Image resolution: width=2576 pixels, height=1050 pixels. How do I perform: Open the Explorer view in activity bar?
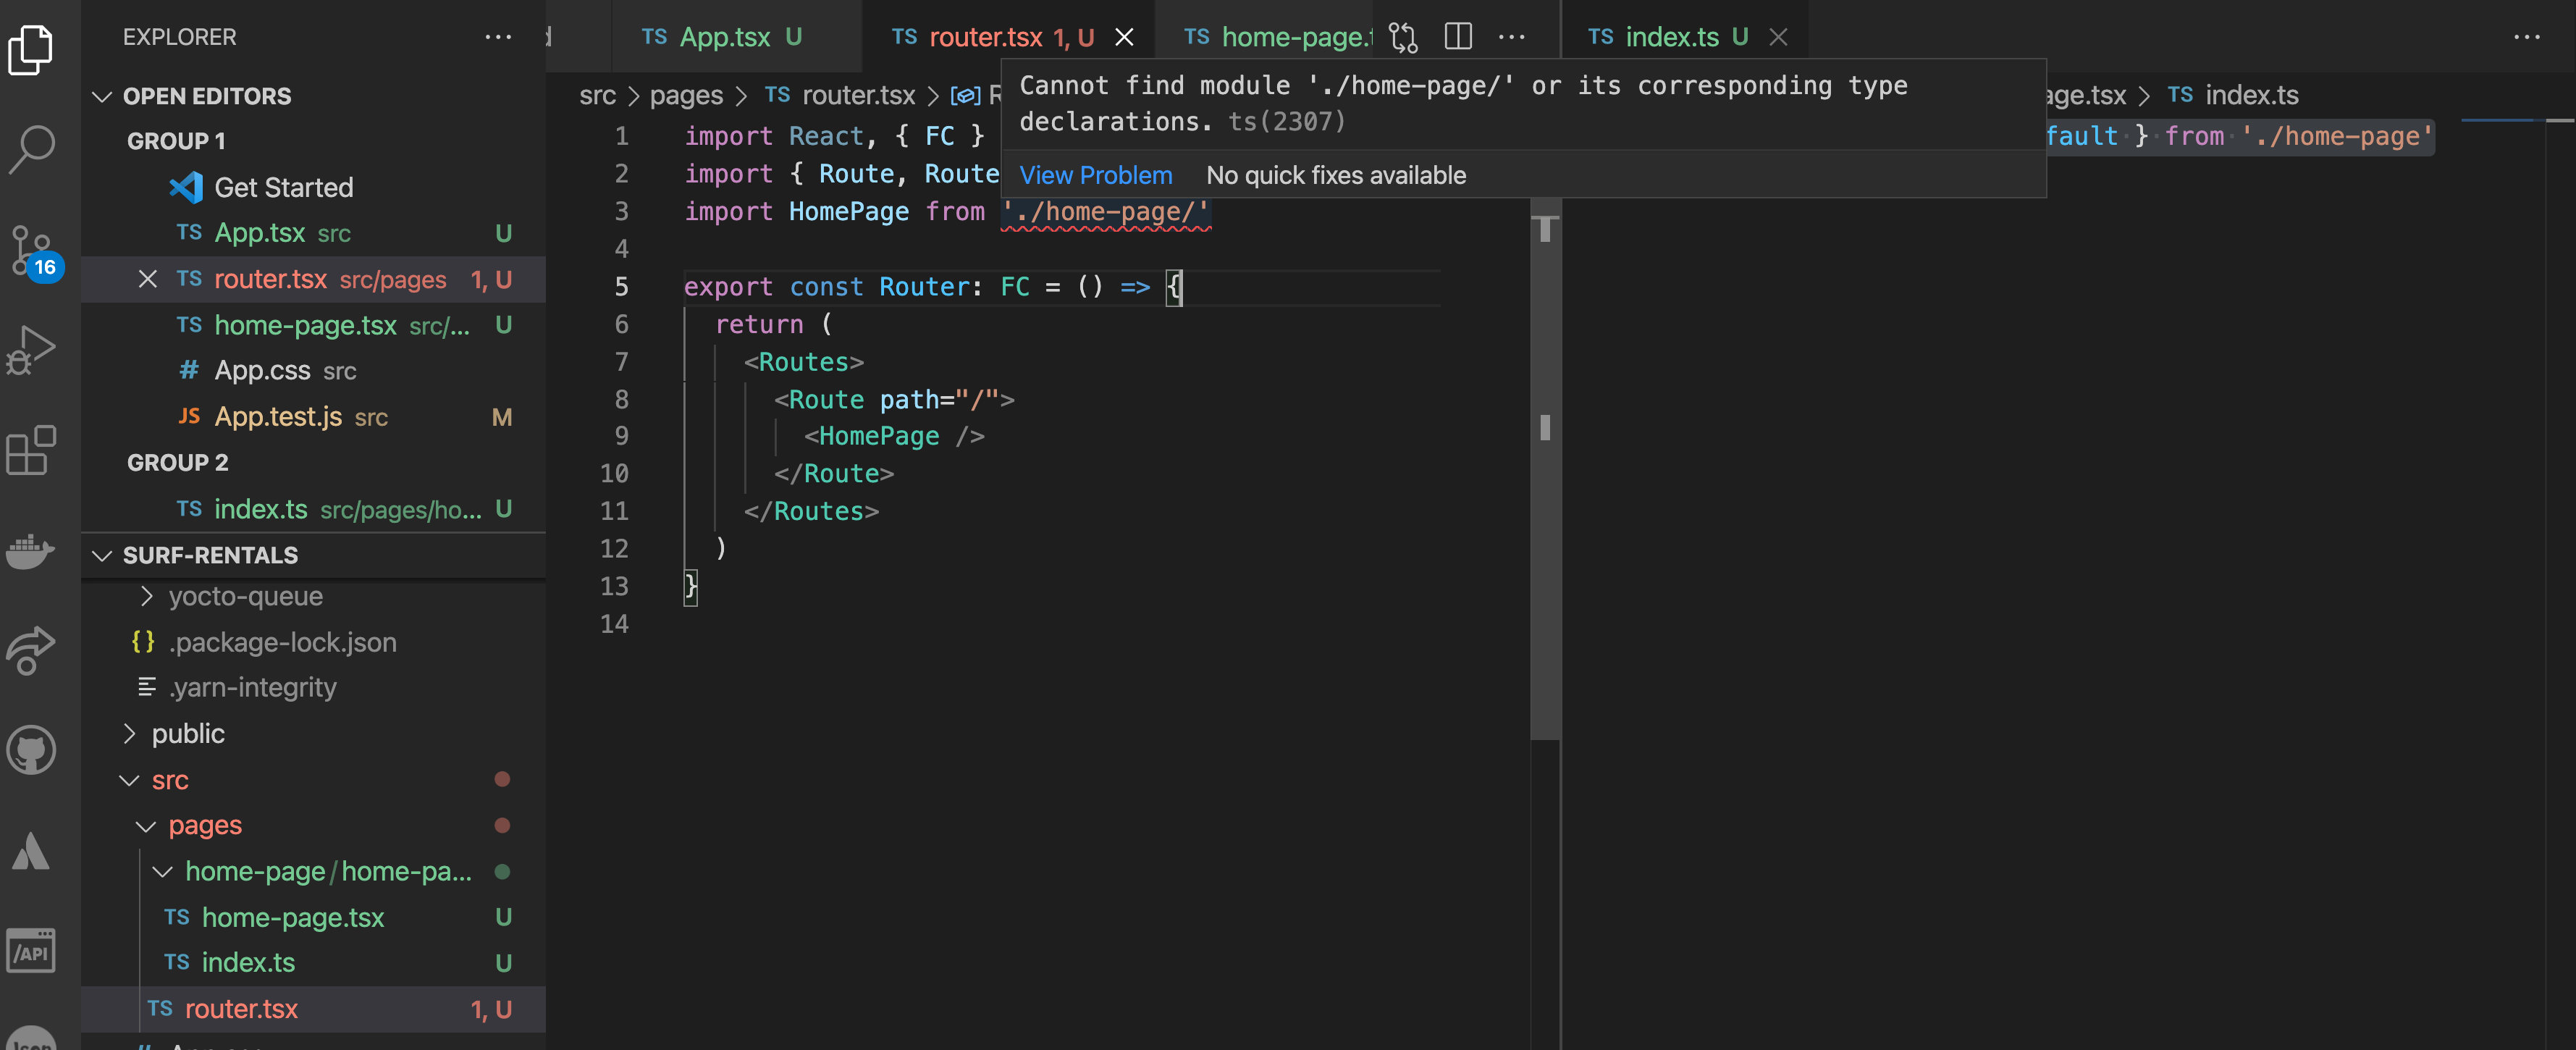click(31, 49)
